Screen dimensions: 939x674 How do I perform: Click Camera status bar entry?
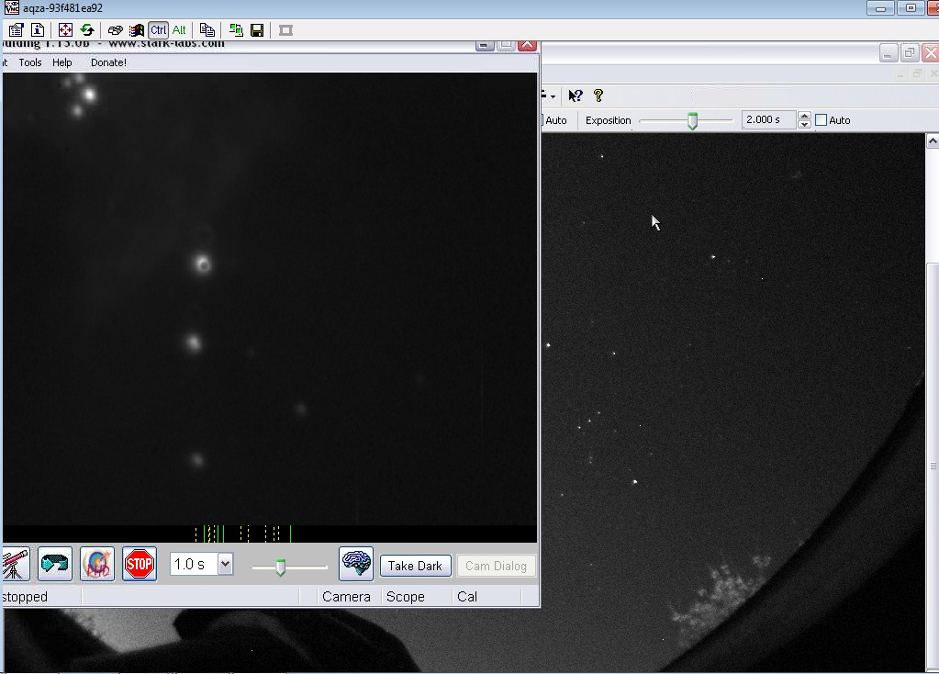click(346, 597)
